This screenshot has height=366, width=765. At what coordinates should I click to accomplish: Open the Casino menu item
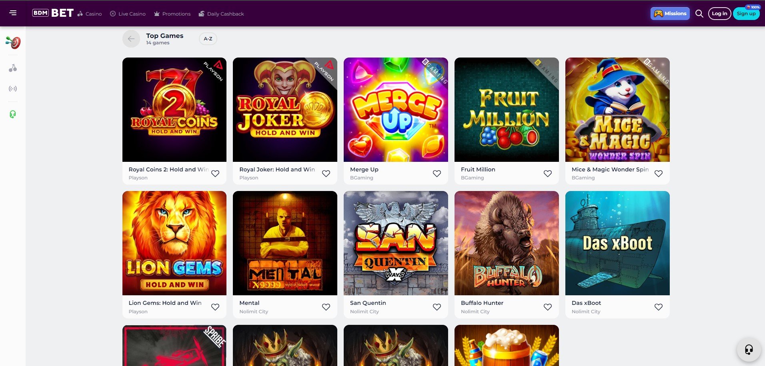(90, 14)
